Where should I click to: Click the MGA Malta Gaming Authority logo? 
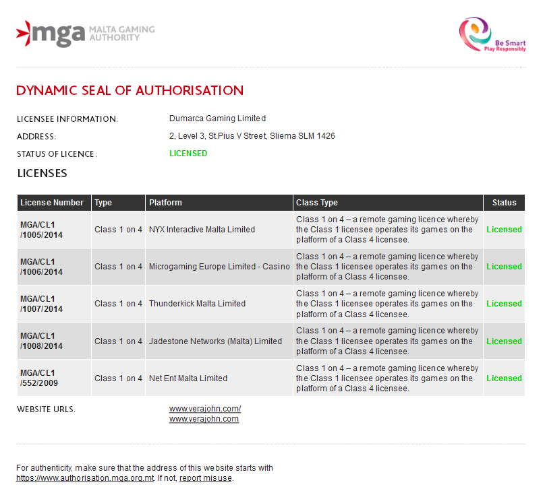(x=85, y=34)
